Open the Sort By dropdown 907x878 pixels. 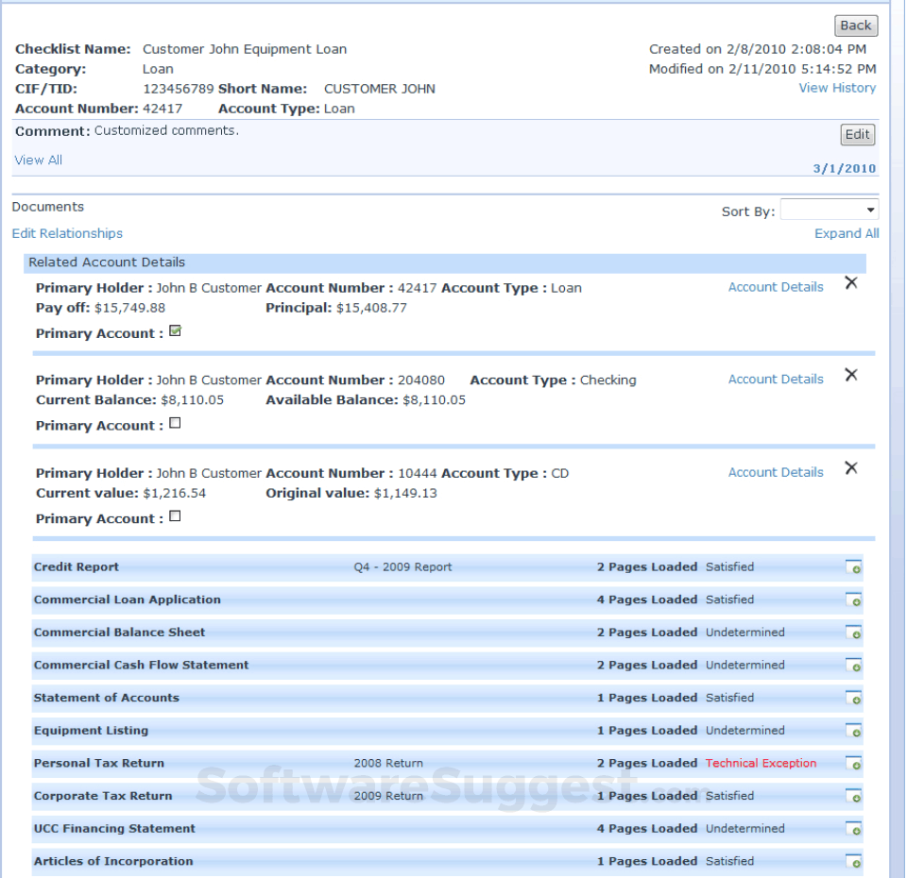829,209
